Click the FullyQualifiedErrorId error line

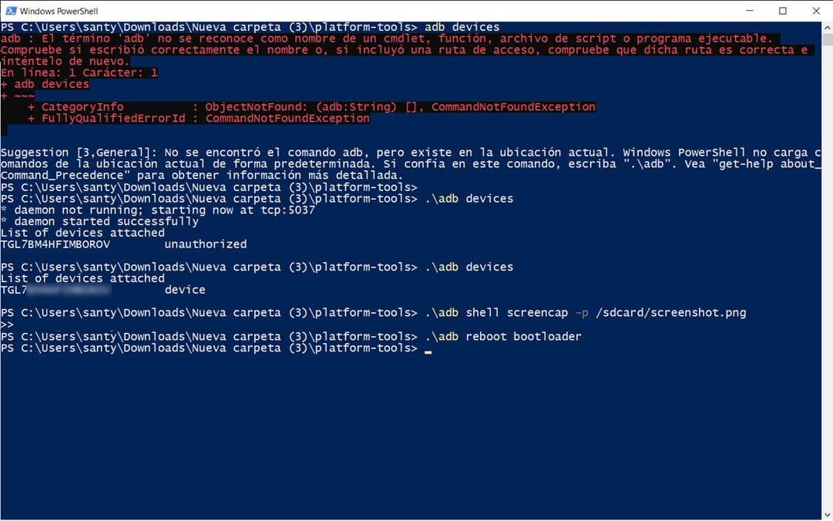199,119
